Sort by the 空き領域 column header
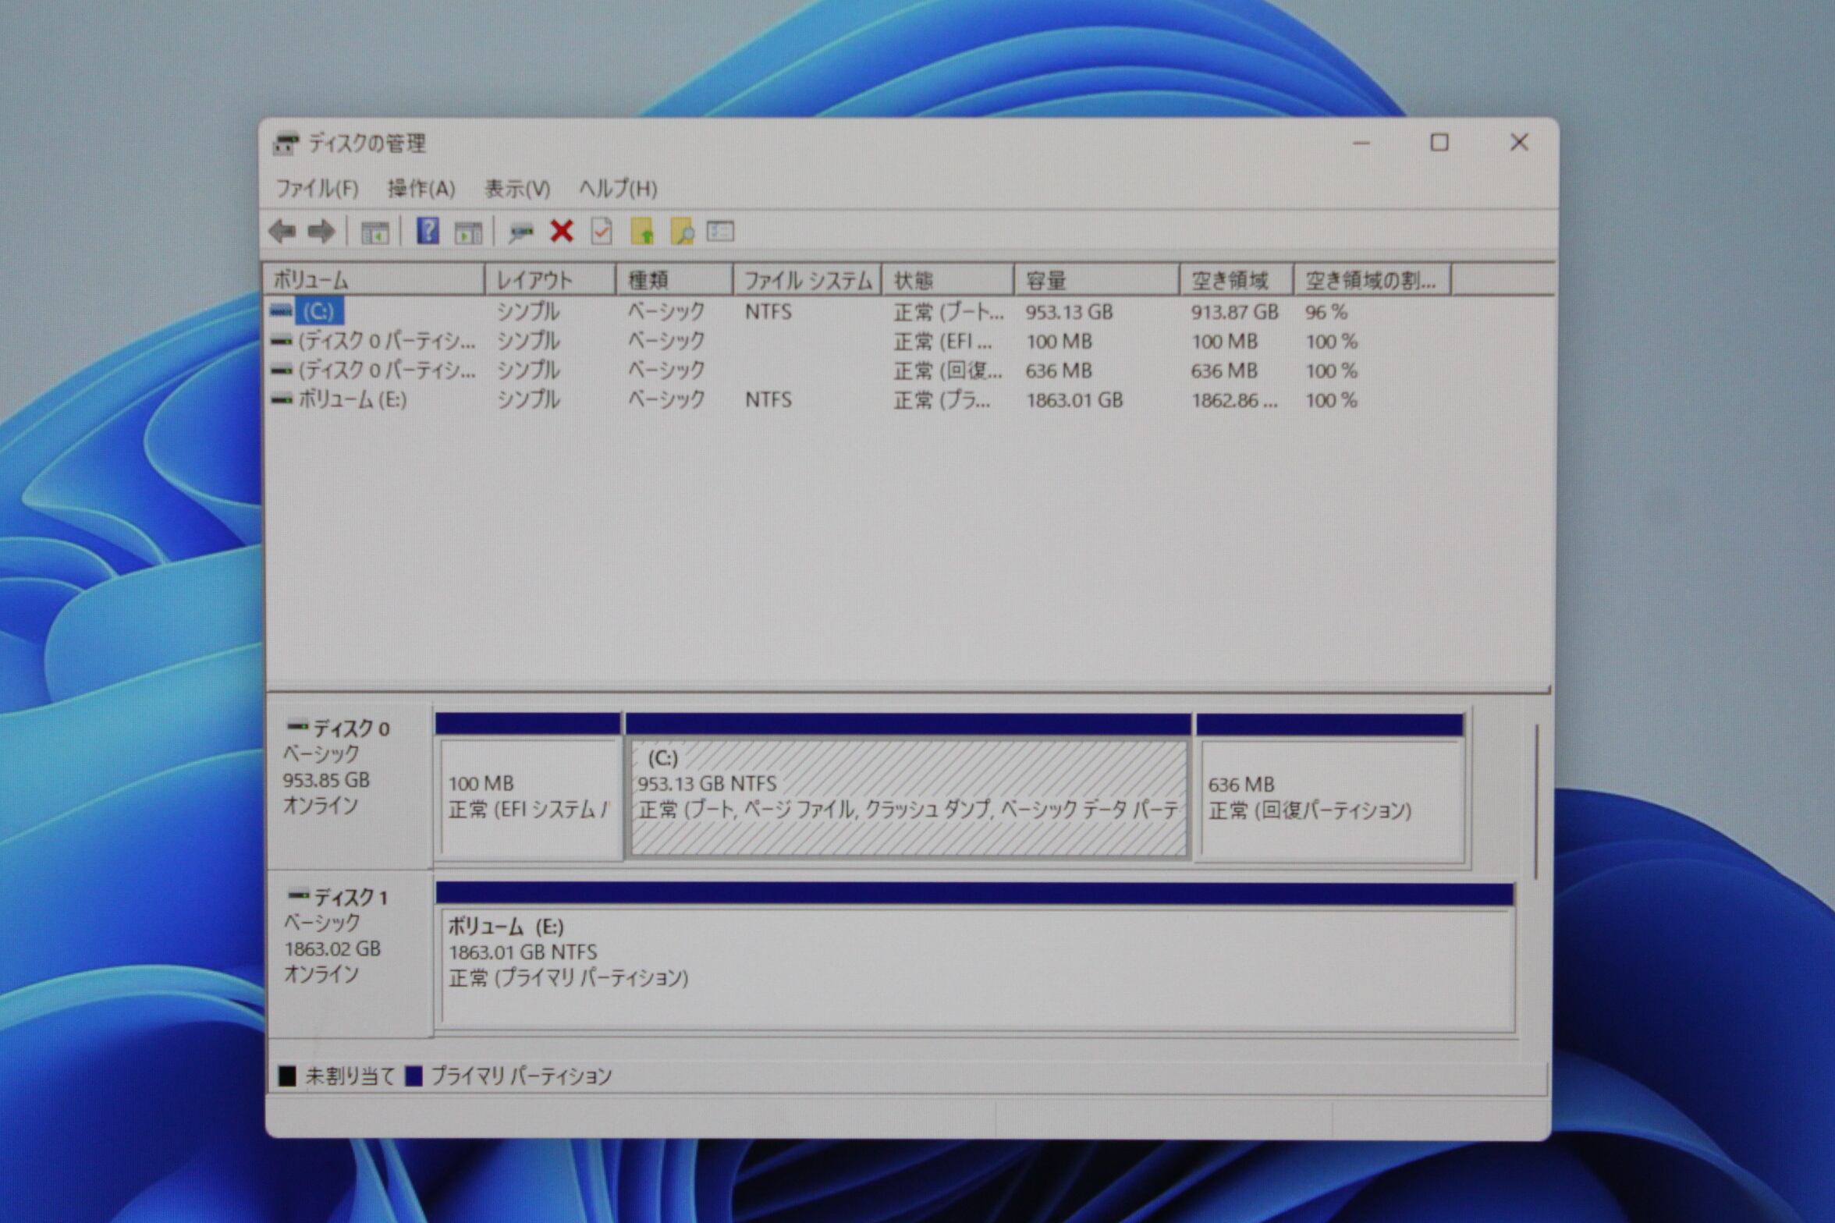1835x1223 pixels. click(1237, 280)
